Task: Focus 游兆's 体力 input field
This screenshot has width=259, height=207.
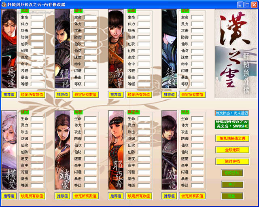Action: [x=197, y=125]
